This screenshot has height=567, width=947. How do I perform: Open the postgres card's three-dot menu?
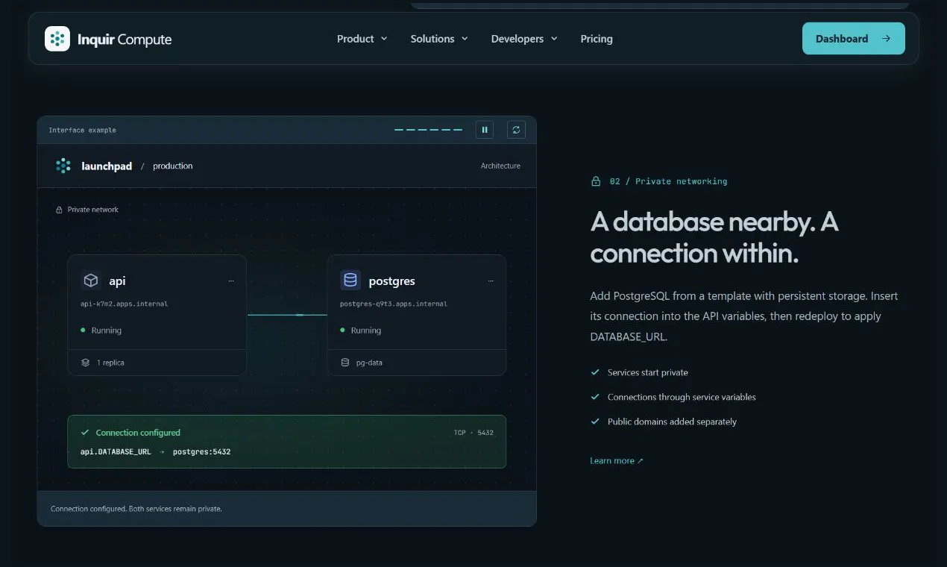click(491, 281)
